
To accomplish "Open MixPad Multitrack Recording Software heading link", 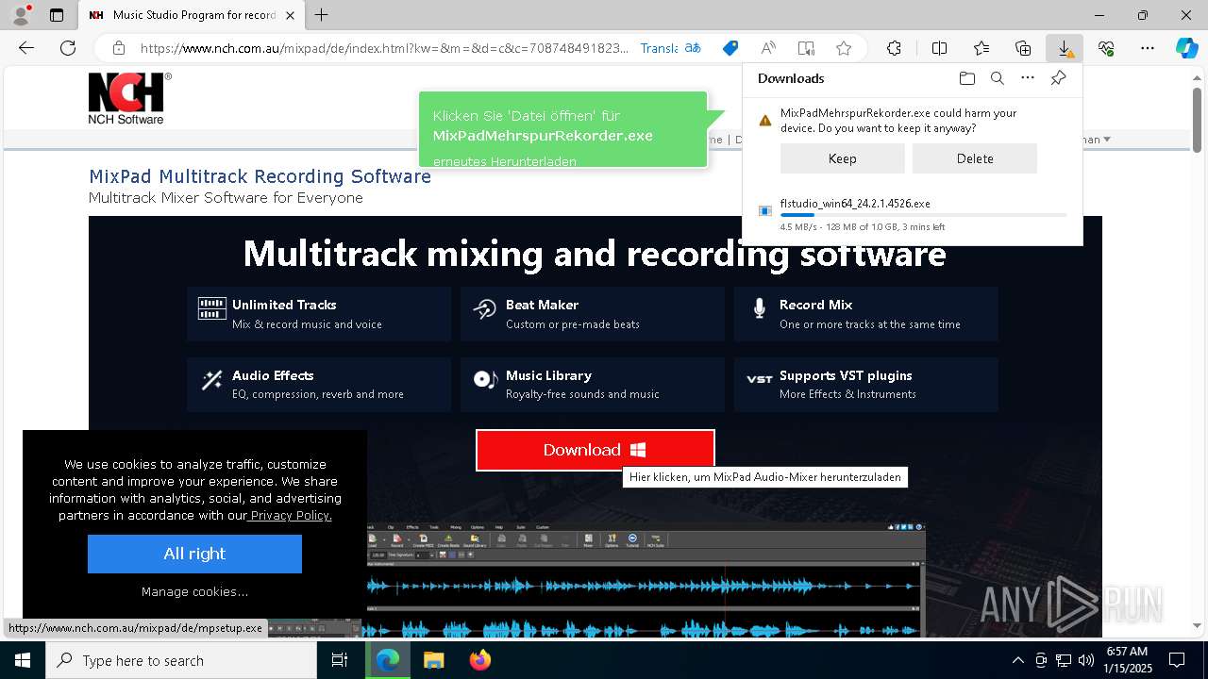I will point(260,176).
